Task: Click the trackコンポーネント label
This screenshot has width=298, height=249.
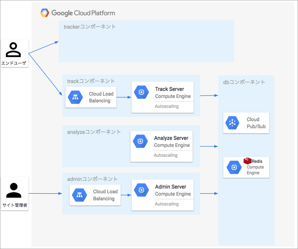Action: 91,81
